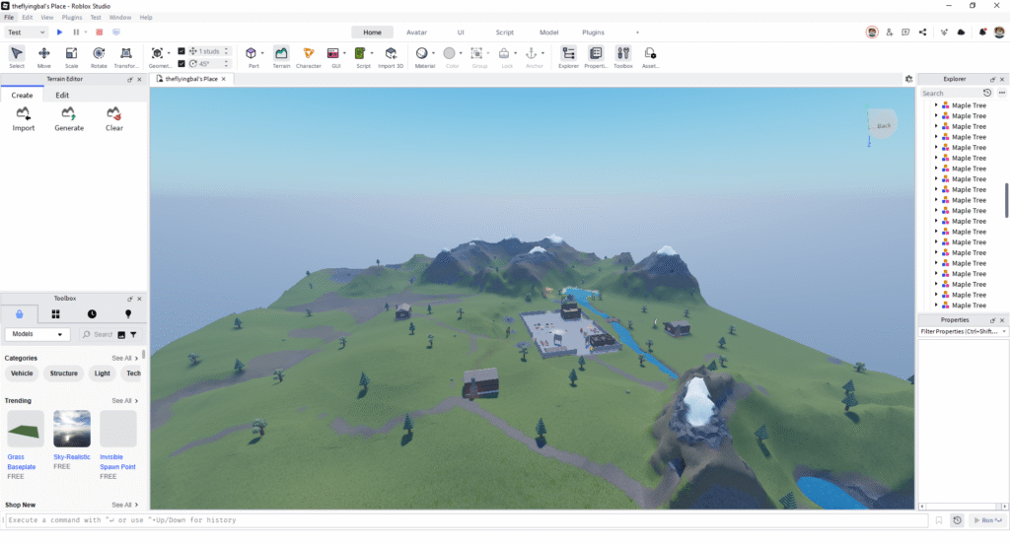The image size is (1010, 545).
Task: Choose the Rotate tool
Action: [x=99, y=57]
